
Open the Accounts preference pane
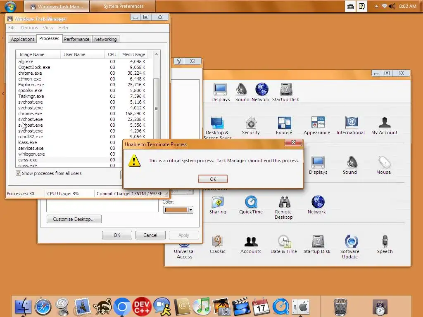click(x=251, y=244)
